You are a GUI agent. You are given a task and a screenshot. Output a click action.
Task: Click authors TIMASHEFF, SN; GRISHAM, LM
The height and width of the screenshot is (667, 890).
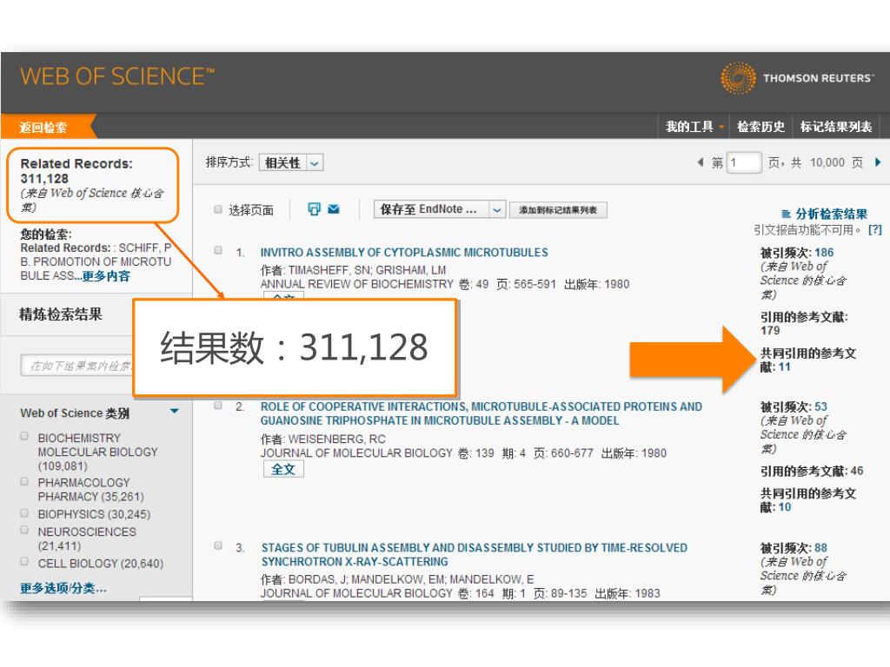pos(367,270)
